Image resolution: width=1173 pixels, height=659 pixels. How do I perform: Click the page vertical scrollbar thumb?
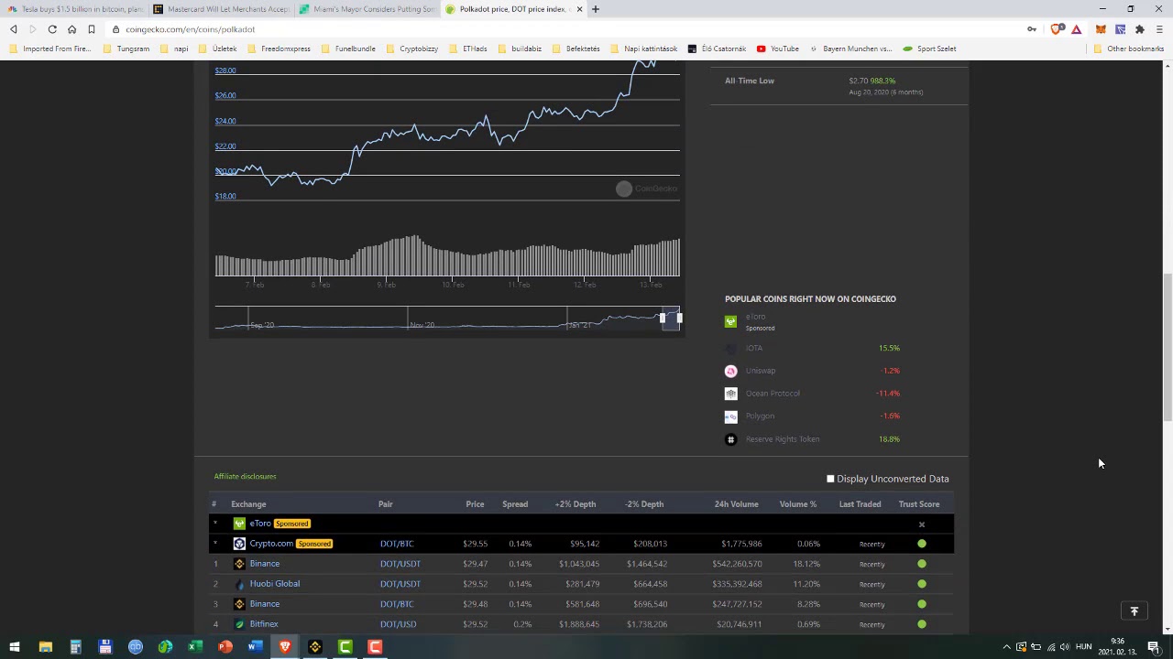pyautogui.click(x=1168, y=348)
